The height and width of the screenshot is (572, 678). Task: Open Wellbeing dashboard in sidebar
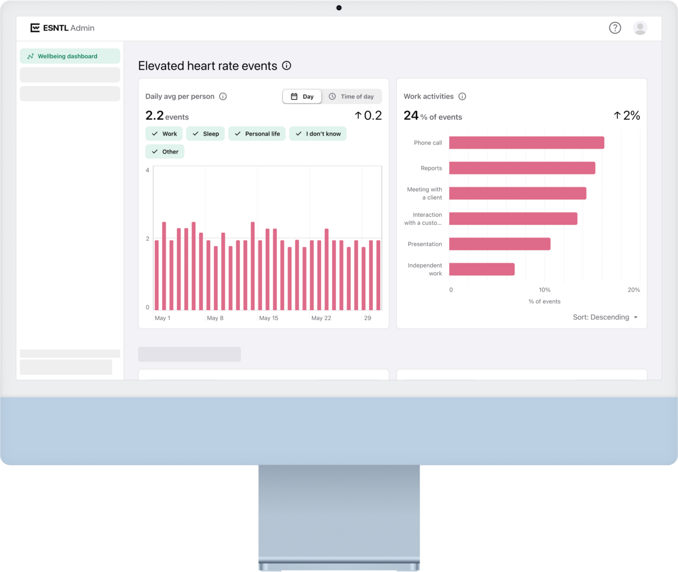70,56
